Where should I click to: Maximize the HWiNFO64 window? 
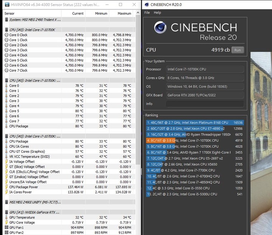tap(121, 5)
